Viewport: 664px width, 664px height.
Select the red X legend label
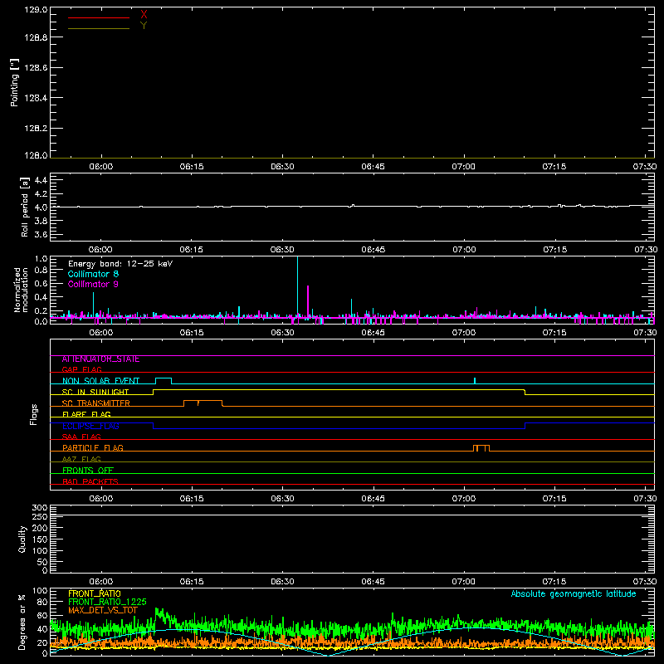(144, 15)
